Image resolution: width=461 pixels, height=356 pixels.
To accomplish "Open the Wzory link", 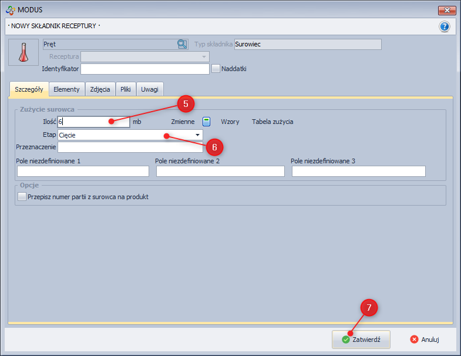I will tap(230, 122).
